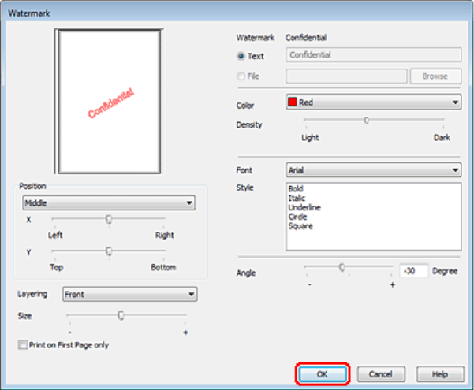Click the watermark page preview thumbnail

109,101
